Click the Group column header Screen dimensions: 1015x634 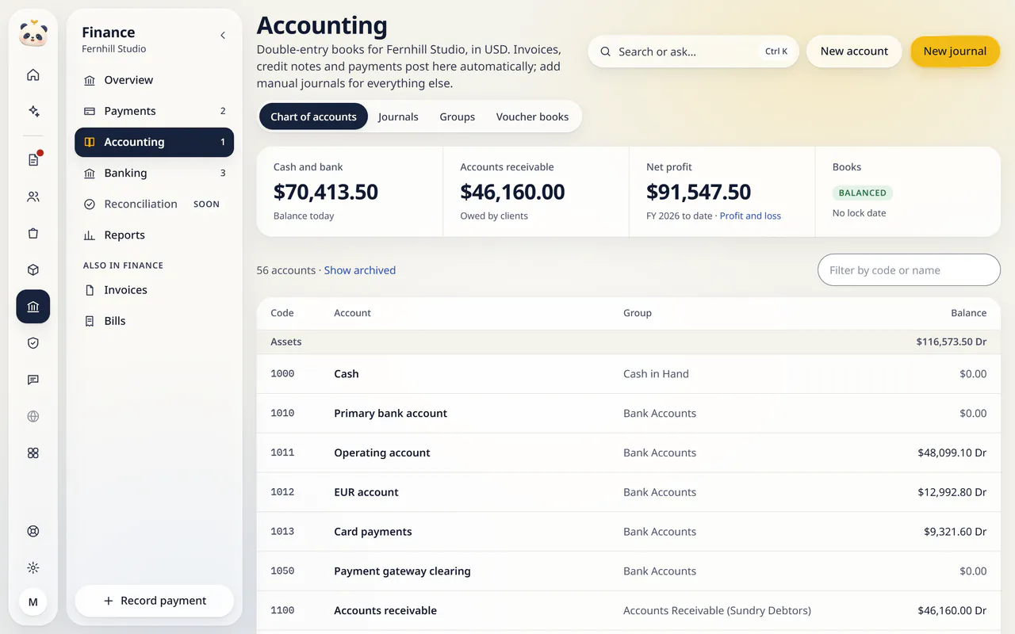638,313
